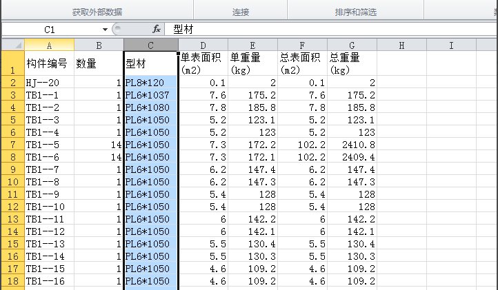Select row 2 header
This screenshot has width=498, height=290.
[x=13, y=83]
